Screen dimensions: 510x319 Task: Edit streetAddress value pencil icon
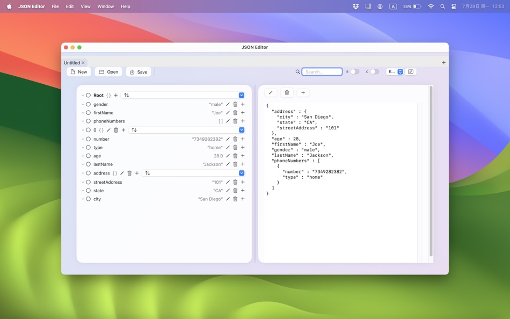pyautogui.click(x=228, y=182)
